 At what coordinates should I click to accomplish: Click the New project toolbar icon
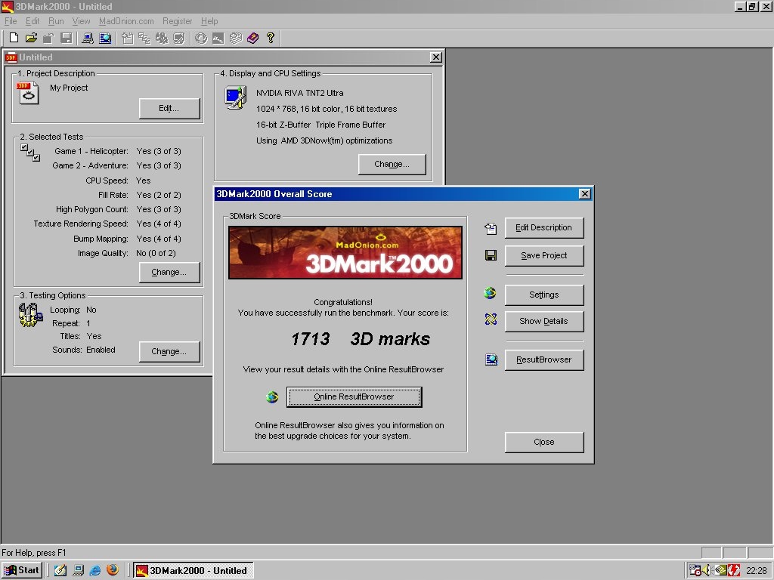(x=14, y=38)
